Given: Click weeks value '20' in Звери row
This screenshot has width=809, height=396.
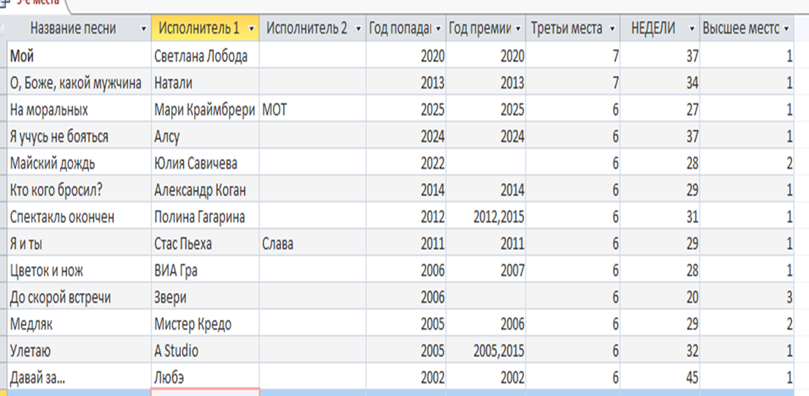Looking at the screenshot, I should point(660,297).
